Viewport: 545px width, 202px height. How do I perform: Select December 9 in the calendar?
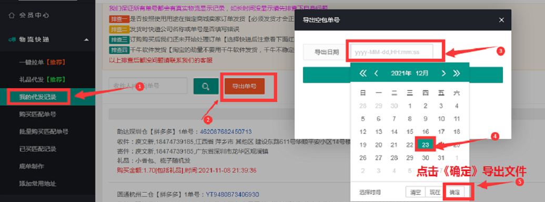click(426, 119)
